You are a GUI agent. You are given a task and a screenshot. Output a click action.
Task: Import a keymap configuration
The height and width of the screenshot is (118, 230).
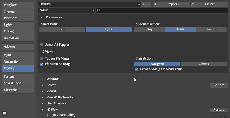[172, 4]
